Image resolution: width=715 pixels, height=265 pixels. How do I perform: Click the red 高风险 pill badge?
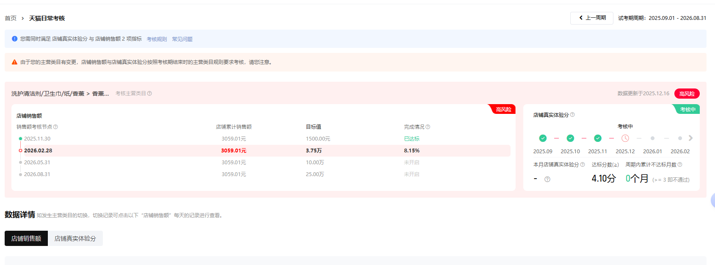[687, 94]
